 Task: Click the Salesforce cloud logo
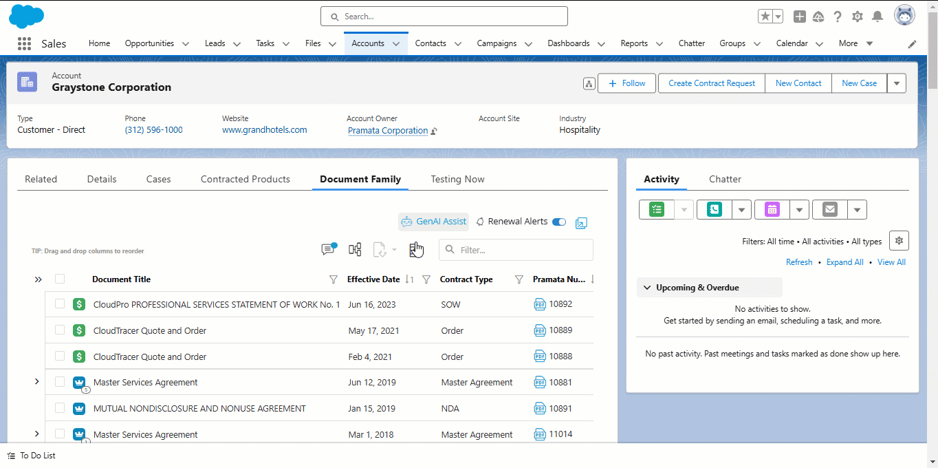(26, 15)
